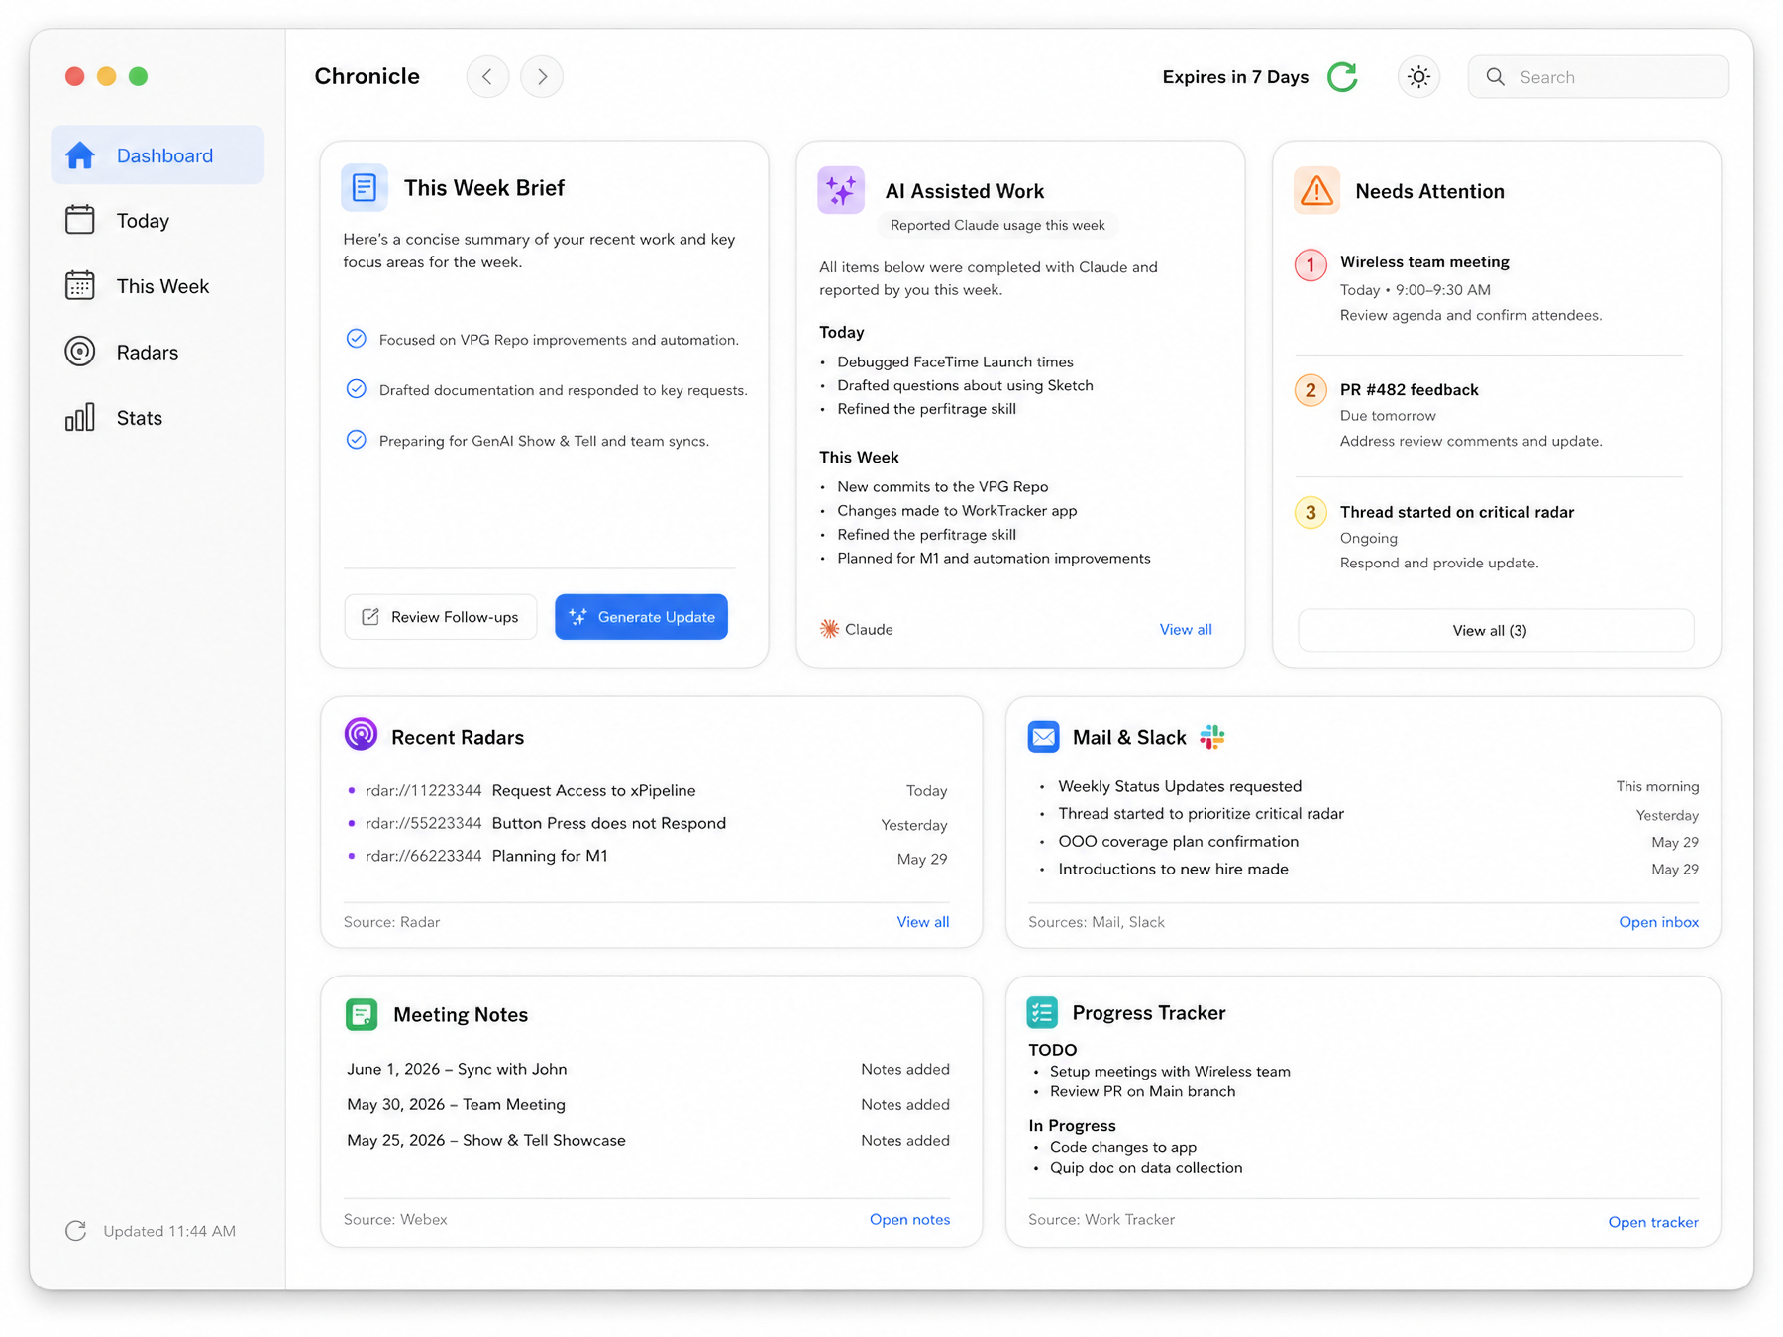Click the Dashboard home icon

tap(80, 154)
